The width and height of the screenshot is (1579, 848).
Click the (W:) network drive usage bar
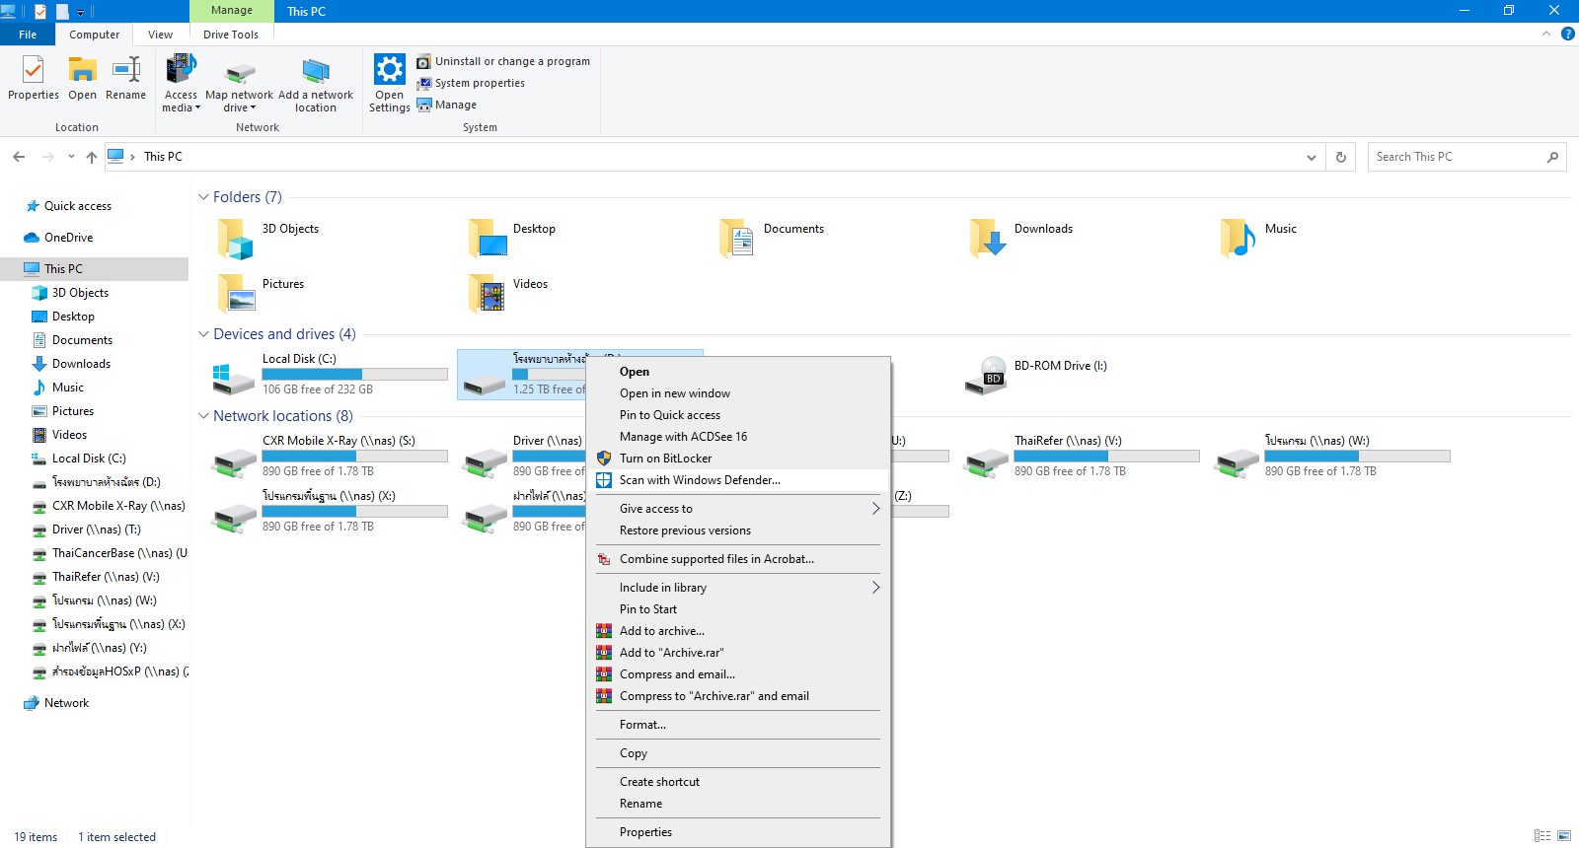[1358, 457]
